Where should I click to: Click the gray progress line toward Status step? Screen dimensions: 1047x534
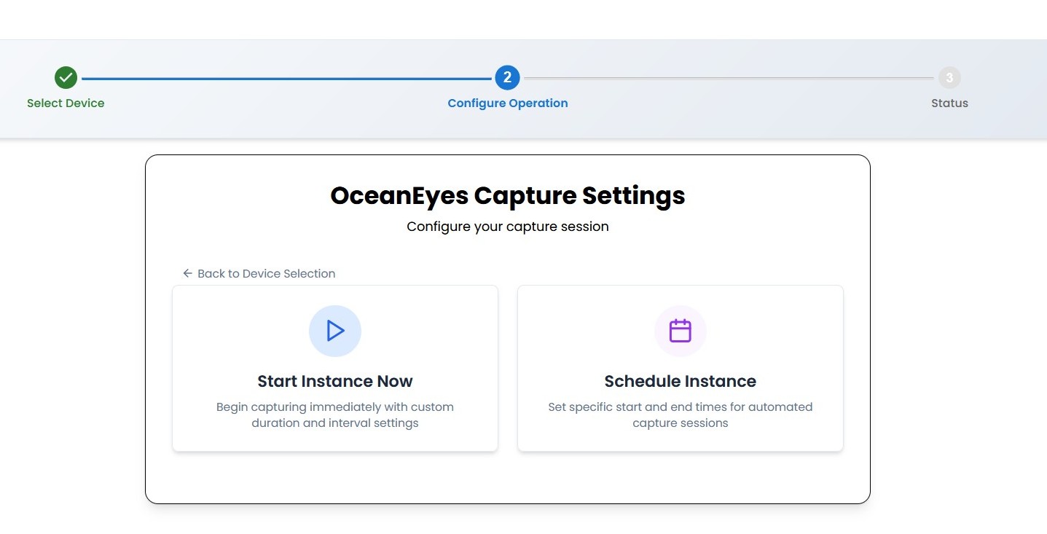click(x=729, y=78)
